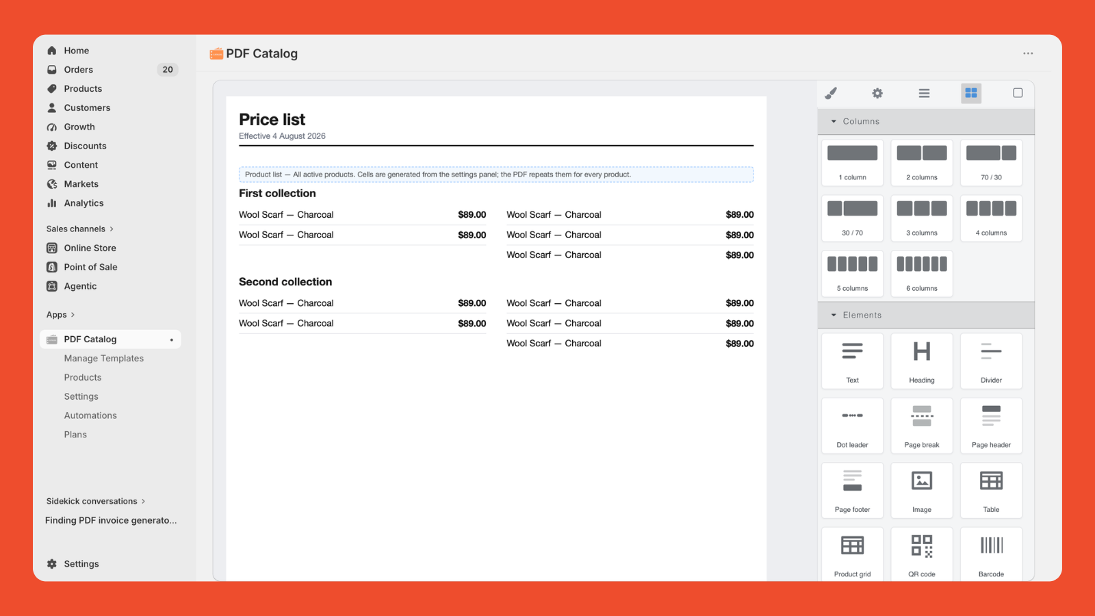Expand the Apps section
The width and height of the screenshot is (1095, 616).
(61, 315)
